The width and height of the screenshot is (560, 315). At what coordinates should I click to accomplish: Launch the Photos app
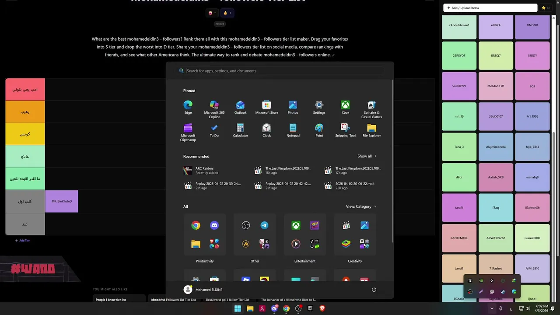coord(293,108)
